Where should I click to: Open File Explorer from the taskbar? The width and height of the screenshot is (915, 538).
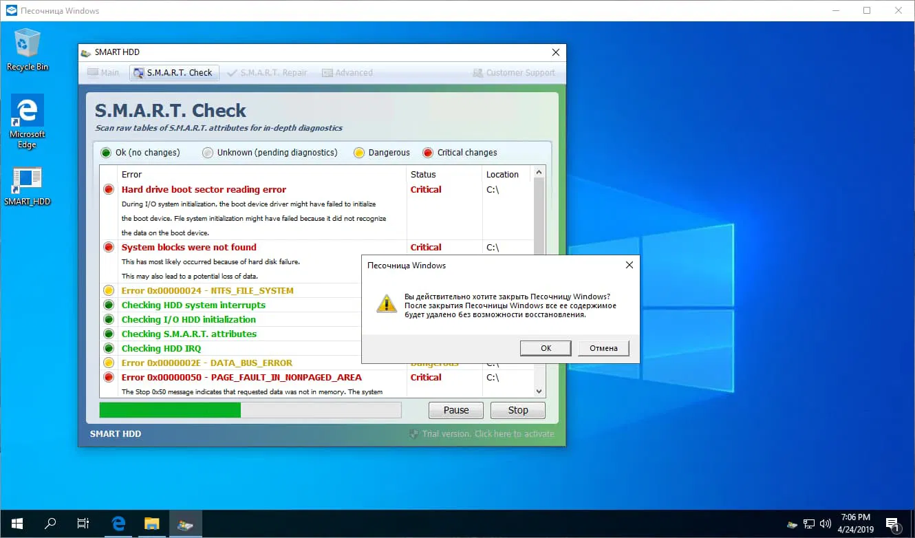151,524
